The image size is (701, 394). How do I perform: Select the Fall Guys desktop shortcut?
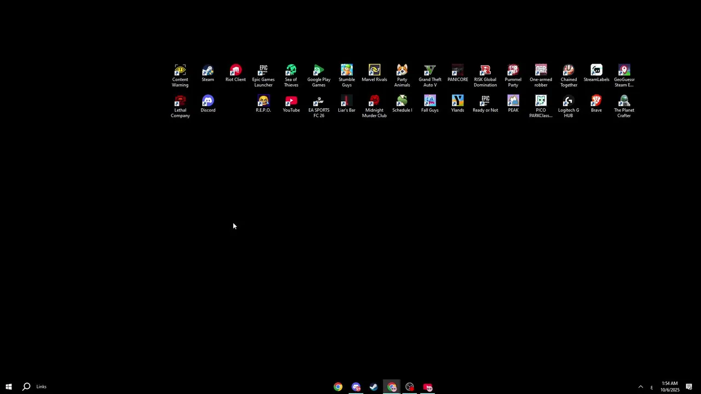pyautogui.click(x=430, y=104)
